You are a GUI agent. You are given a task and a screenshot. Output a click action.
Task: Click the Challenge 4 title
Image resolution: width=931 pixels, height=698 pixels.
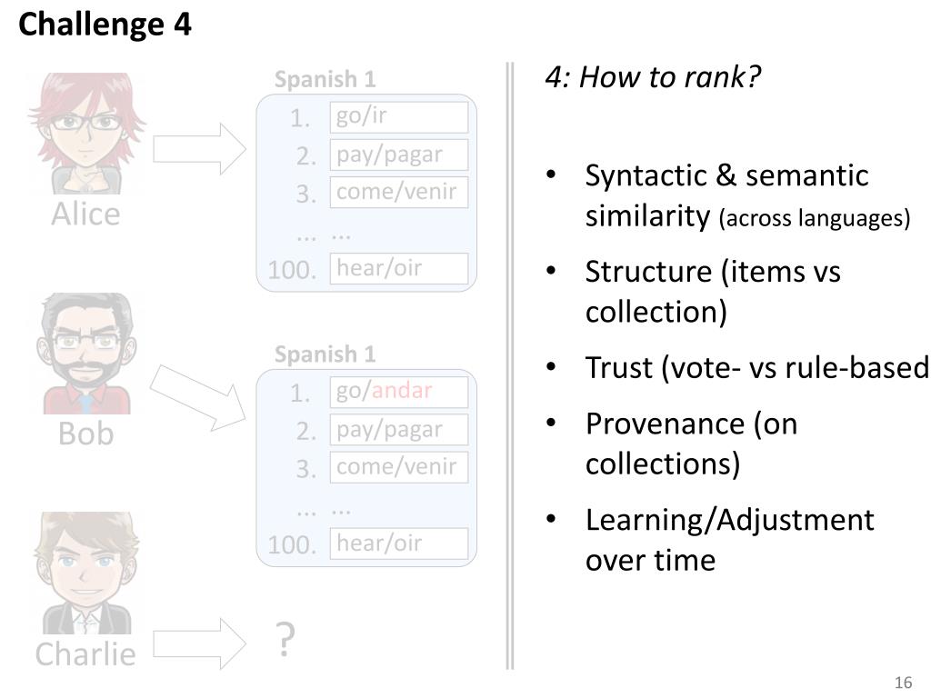pos(105,25)
